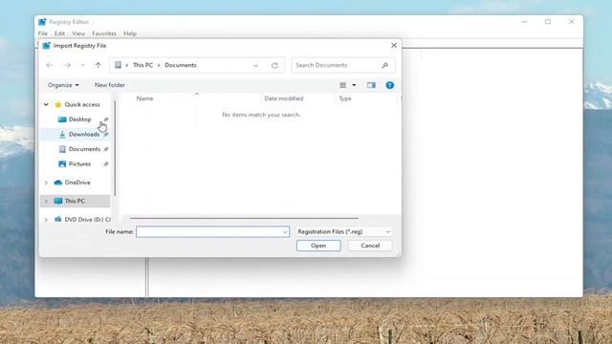Screen dimensions: 612x344
Task: Click the Import Registry File dialog icon
Action: click(x=47, y=46)
